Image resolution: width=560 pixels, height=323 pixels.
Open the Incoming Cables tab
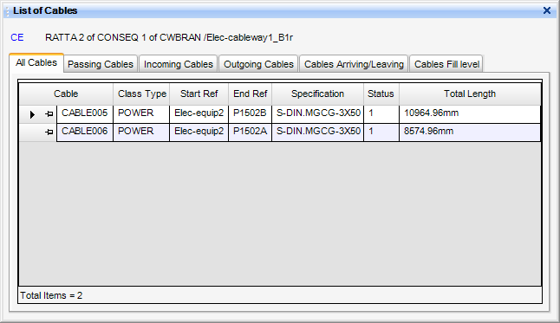179,64
